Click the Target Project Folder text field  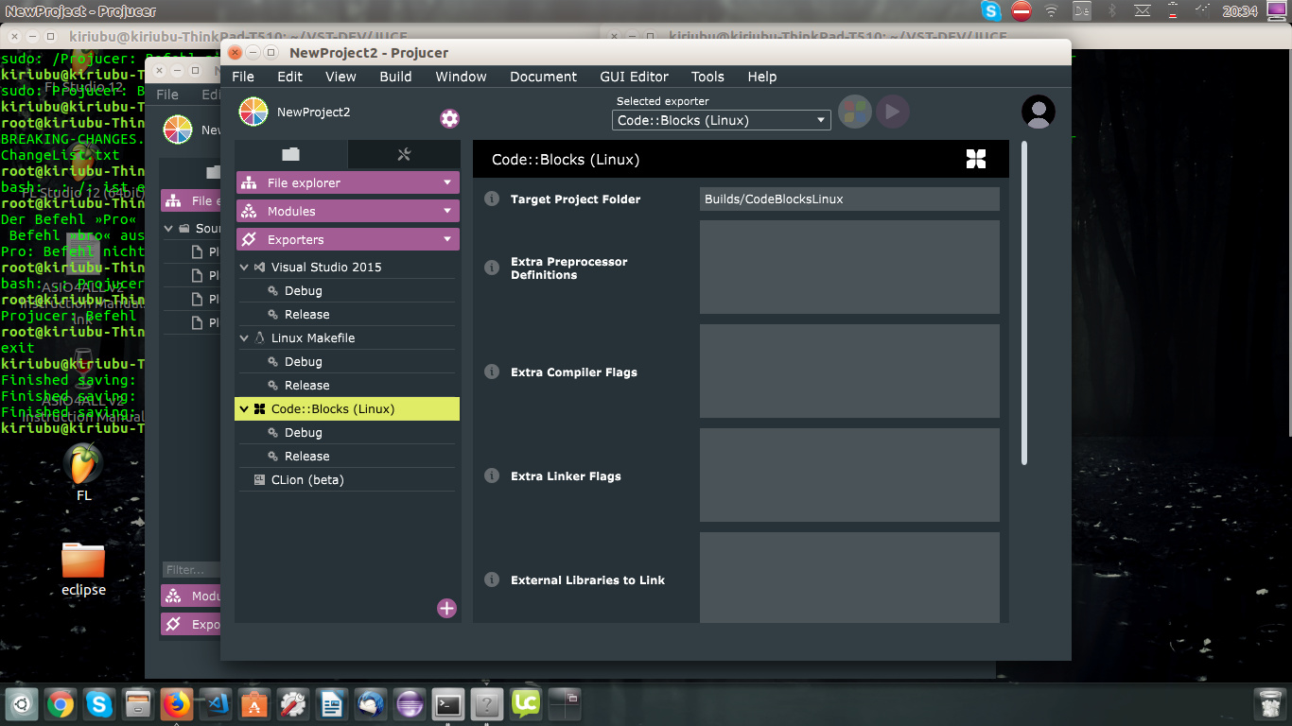pyautogui.click(x=849, y=199)
